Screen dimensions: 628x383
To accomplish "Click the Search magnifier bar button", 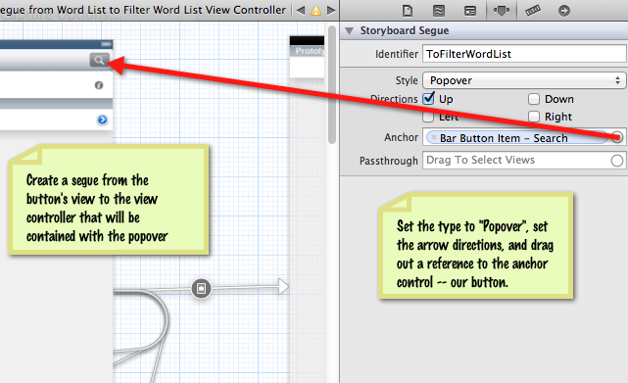I will (x=99, y=60).
